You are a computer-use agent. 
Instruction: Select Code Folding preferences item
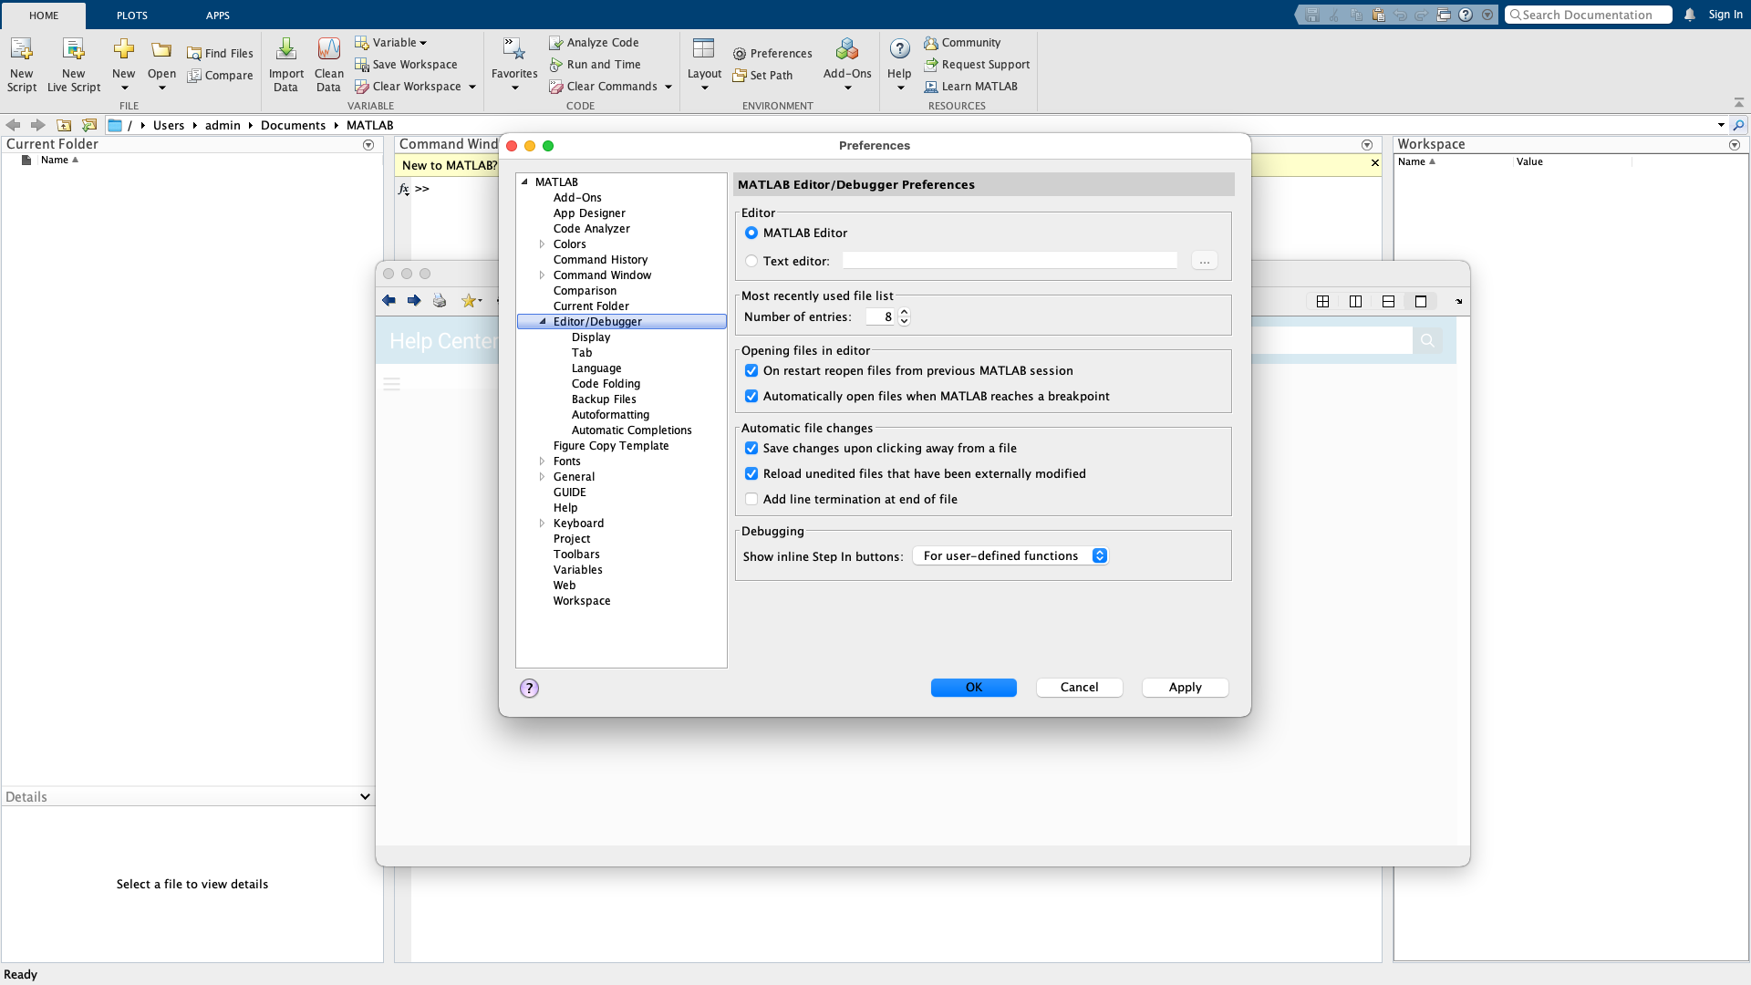(606, 384)
